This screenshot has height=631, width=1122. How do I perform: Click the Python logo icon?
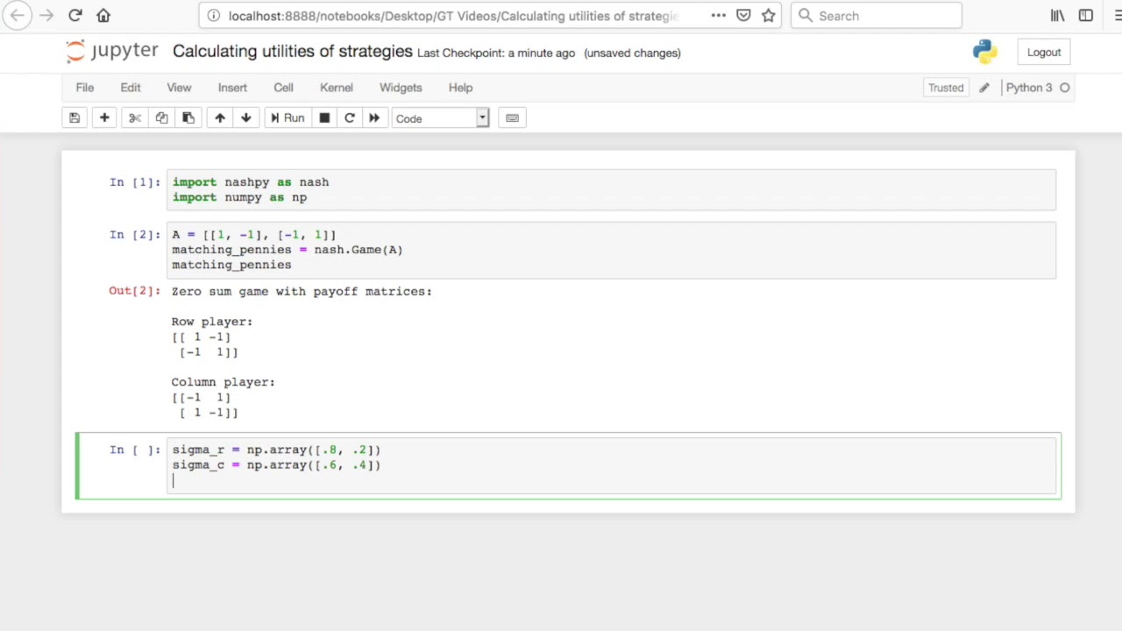[x=985, y=52]
